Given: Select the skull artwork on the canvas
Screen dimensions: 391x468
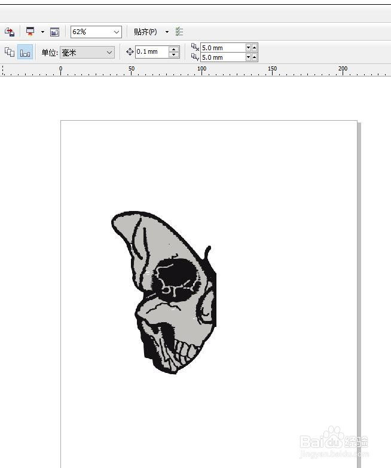Looking at the screenshot, I should tap(164, 292).
